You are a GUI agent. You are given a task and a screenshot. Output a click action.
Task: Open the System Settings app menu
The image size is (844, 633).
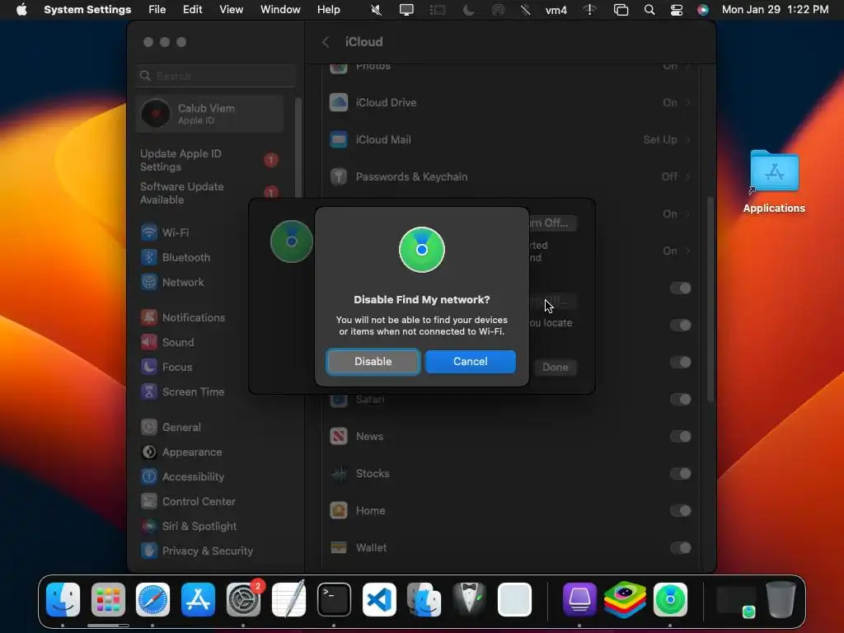87,10
